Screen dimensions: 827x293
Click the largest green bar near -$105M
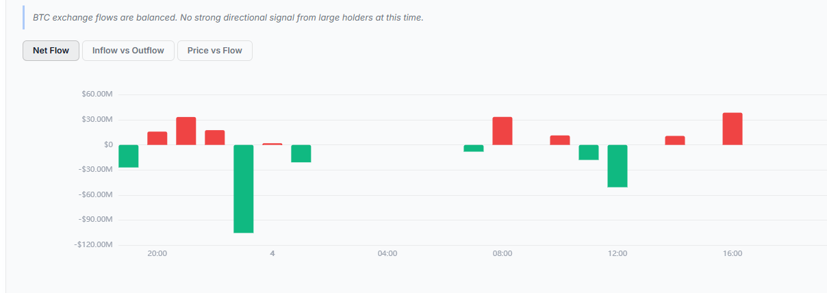click(x=244, y=189)
